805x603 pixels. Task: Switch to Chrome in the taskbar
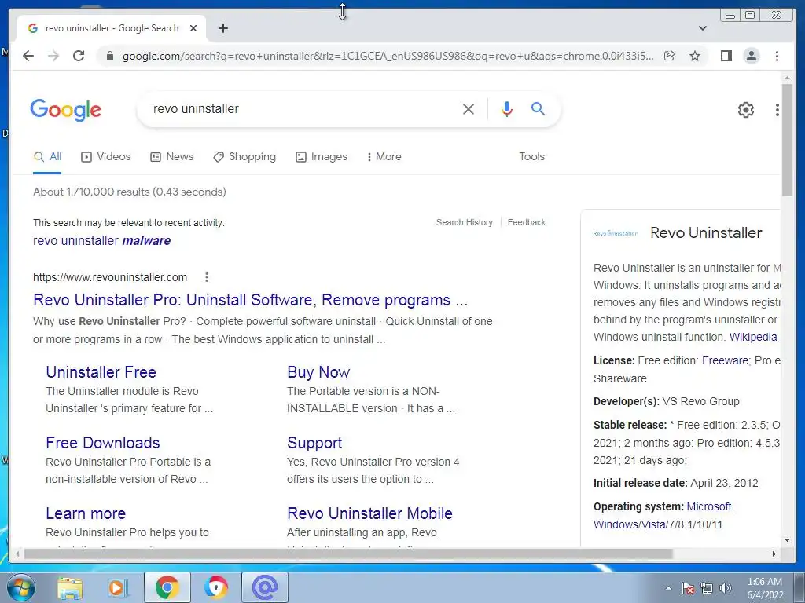pos(167,587)
